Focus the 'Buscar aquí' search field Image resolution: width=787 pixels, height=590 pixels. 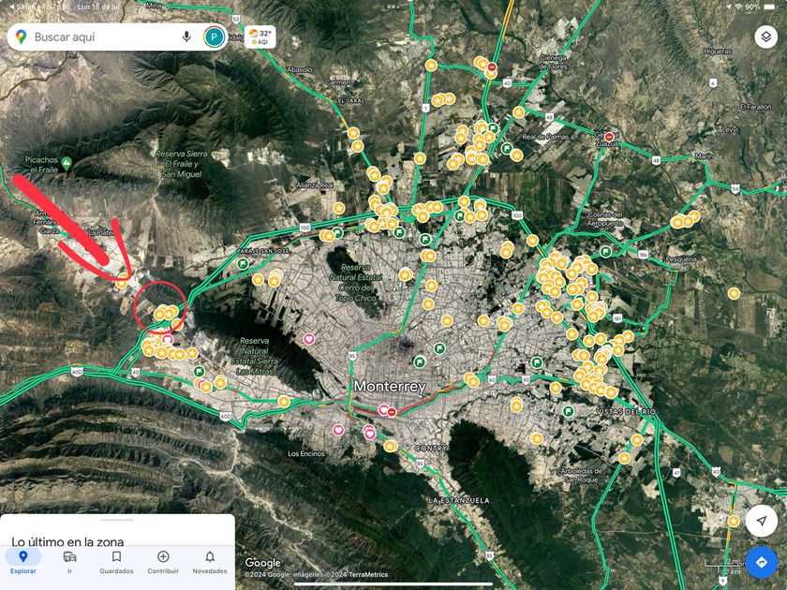point(117,37)
